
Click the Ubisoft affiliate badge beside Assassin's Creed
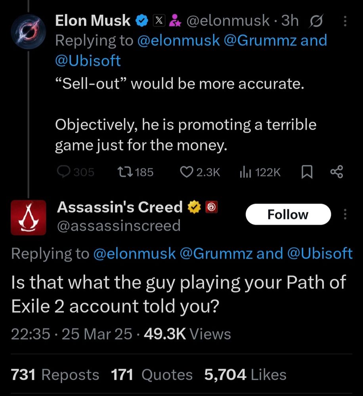point(211,207)
